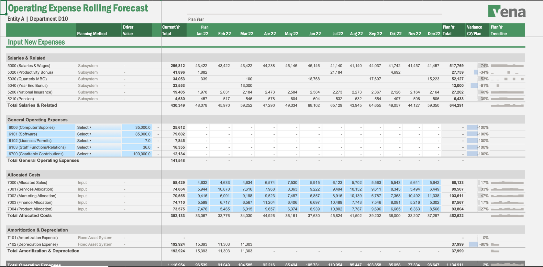Click the Vena logo
The height and width of the screenshot is (267, 543).
coord(507,12)
